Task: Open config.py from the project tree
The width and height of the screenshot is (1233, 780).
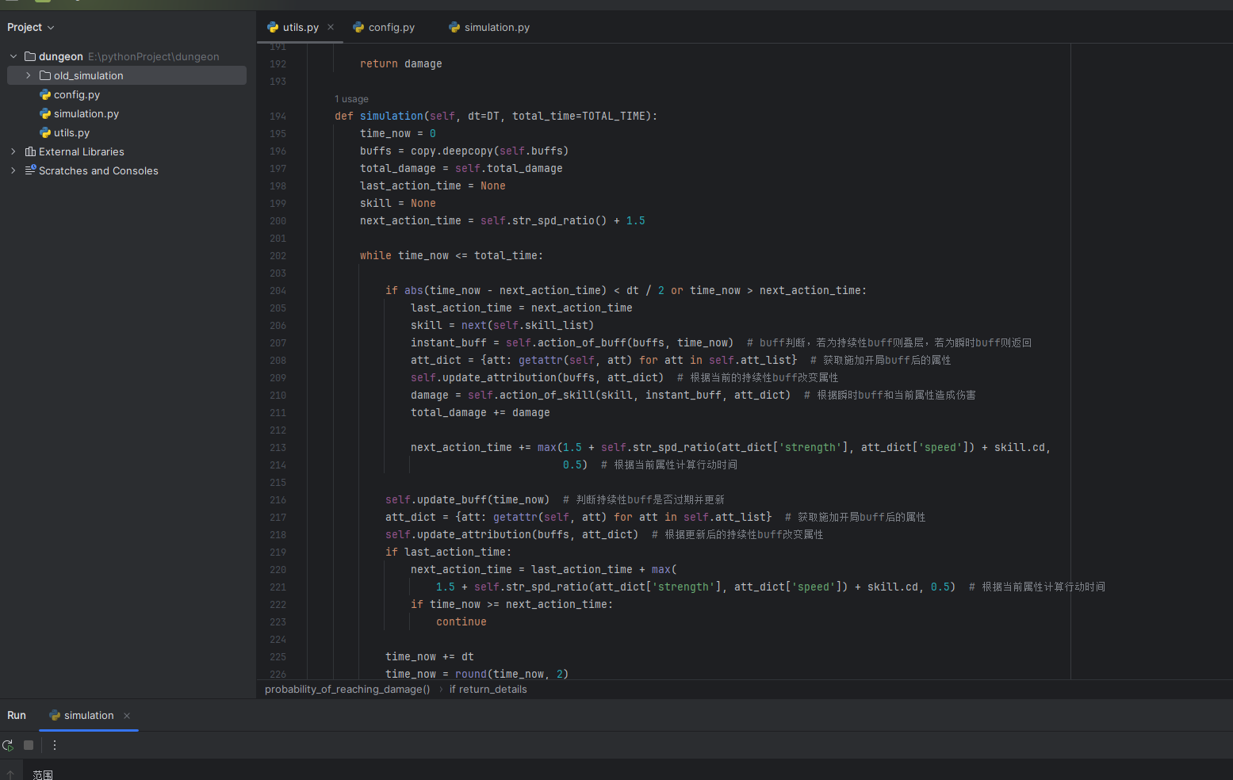Action: [x=77, y=94]
